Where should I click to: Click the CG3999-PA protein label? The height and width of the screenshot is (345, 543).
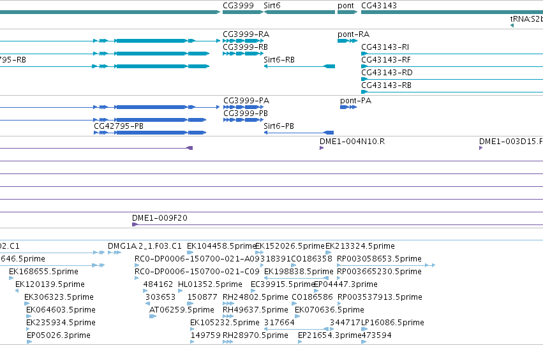pyautogui.click(x=246, y=101)
